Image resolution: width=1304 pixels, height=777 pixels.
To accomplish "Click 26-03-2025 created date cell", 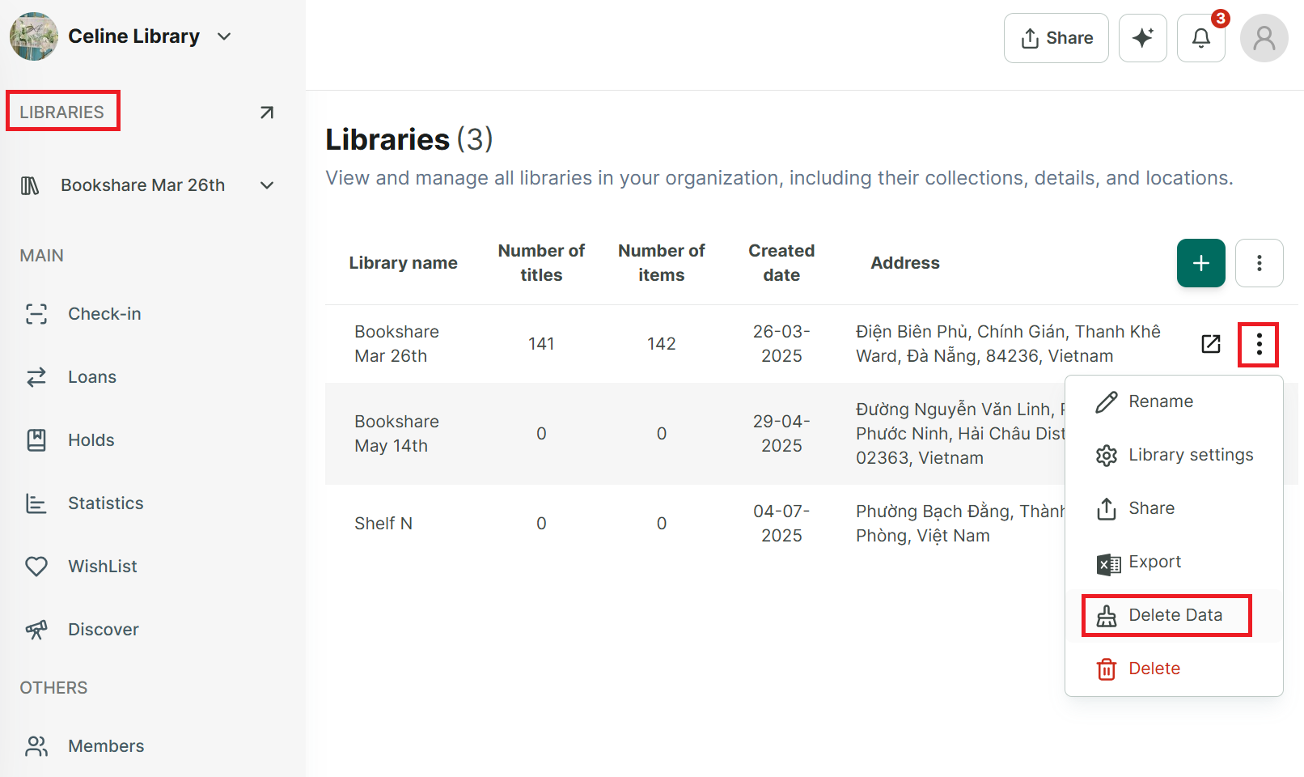I will (x=781, y=344).
